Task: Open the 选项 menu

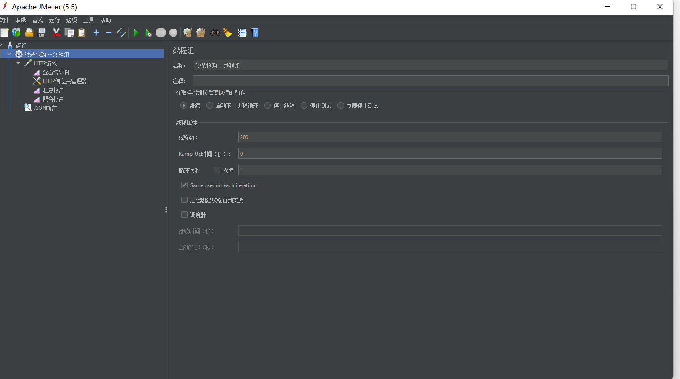Action: click(71, 20)
